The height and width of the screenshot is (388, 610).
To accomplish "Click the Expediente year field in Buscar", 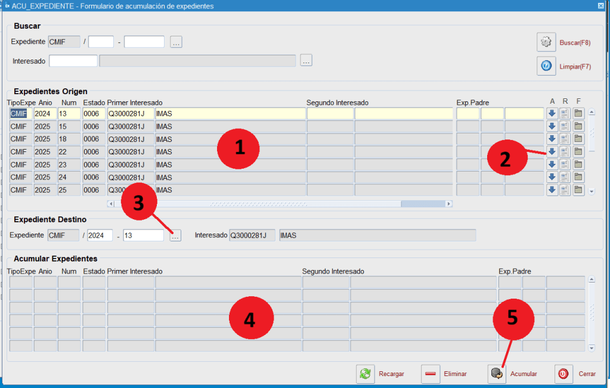I will (x=101, y=42).
